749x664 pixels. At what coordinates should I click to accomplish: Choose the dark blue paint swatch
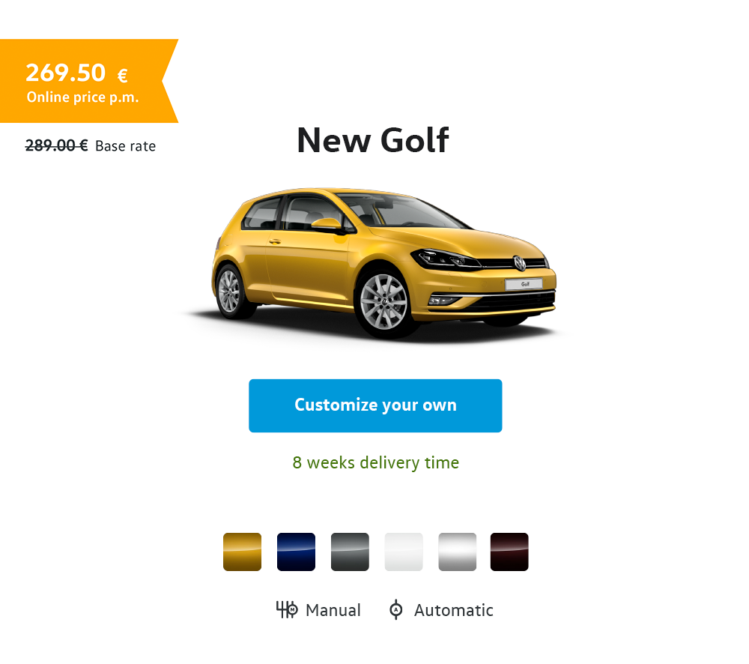click(x=296, y=552)
